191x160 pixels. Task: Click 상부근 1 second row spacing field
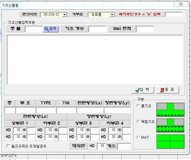(x=31, y=137)
